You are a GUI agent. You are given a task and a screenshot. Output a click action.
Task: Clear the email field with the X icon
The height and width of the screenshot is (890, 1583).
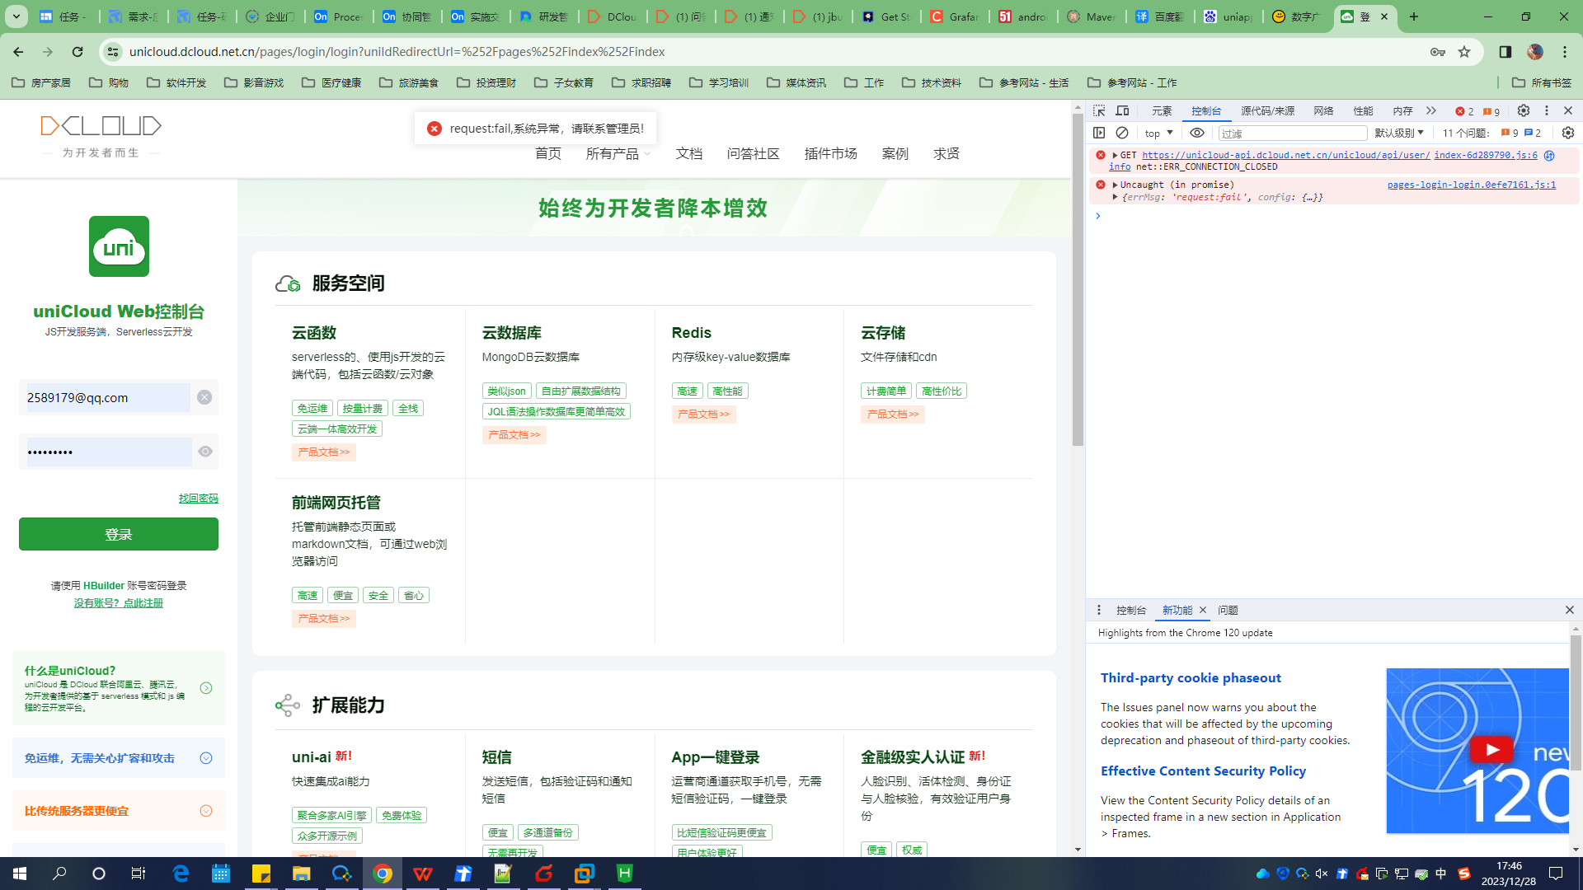(x=204, y=397)
